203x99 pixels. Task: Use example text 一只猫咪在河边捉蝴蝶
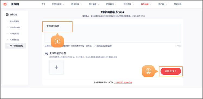[102, 46]
